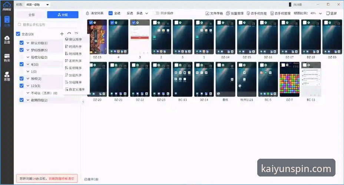344x185 pixels.
Task: Click the status icon on the DZ-7 phone
Action: (287, 65)
